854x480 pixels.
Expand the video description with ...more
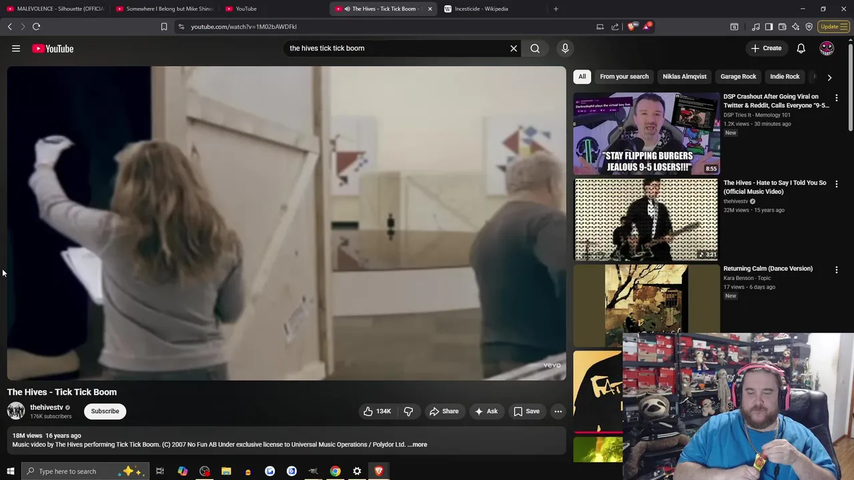418,445
